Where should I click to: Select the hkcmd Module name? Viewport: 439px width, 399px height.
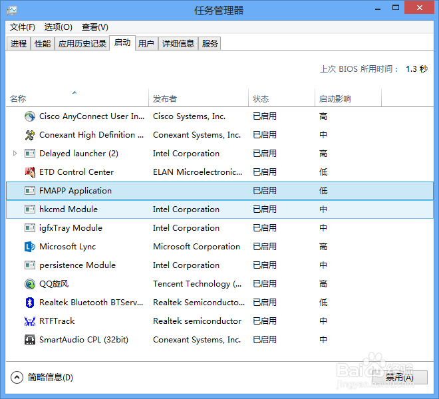pyautogui.click(x=69, y=209)
